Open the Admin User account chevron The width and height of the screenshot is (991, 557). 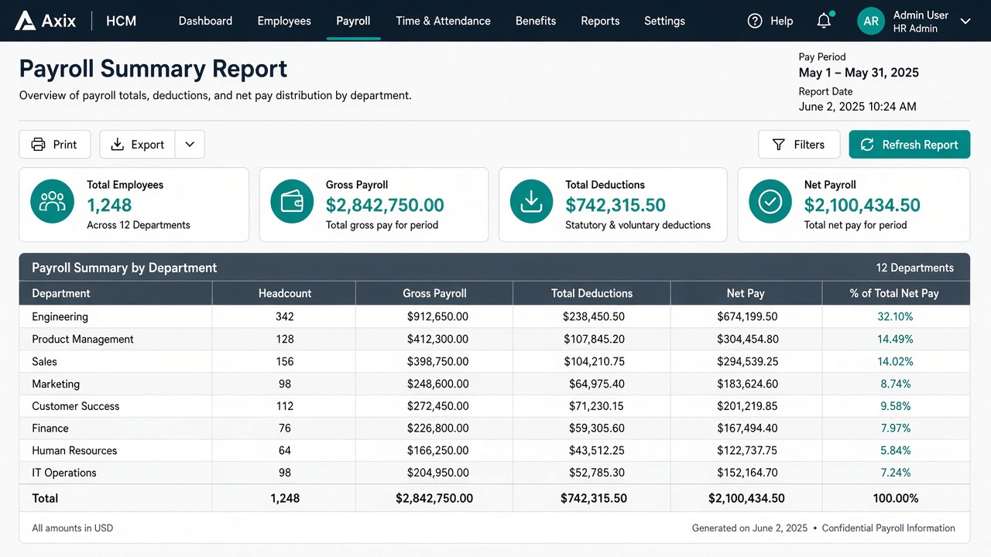tap(965, 22)
